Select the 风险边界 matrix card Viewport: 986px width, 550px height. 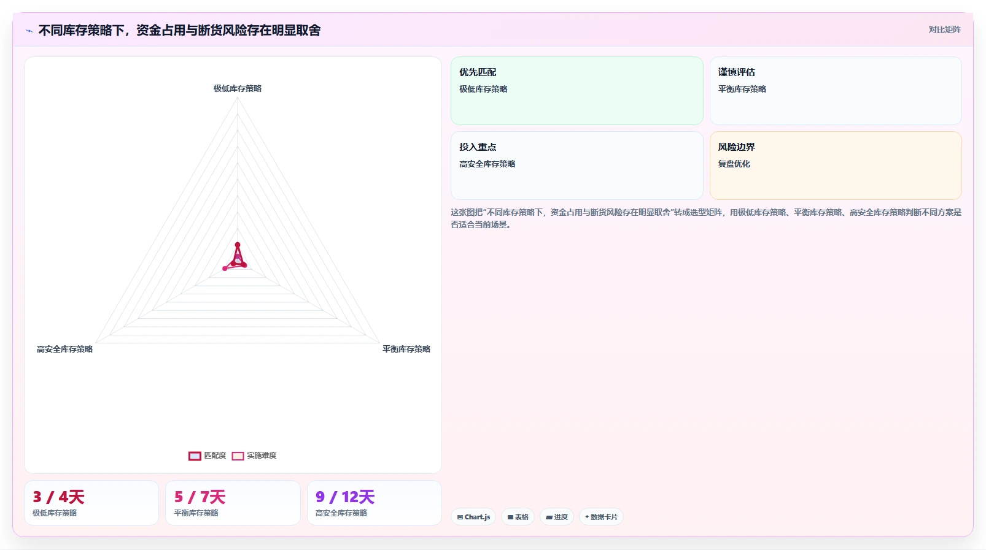[836, 166]
